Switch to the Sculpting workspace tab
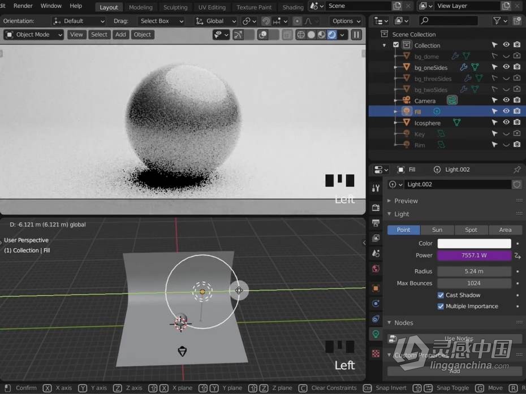Image resolution: width=526 pixels, height=394 pixels. coord(175,7)
